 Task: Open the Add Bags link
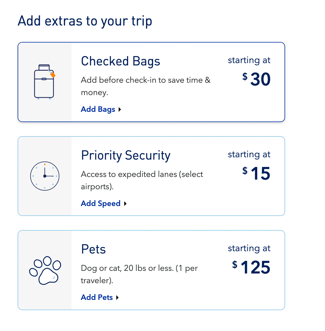tap(98, 109)
